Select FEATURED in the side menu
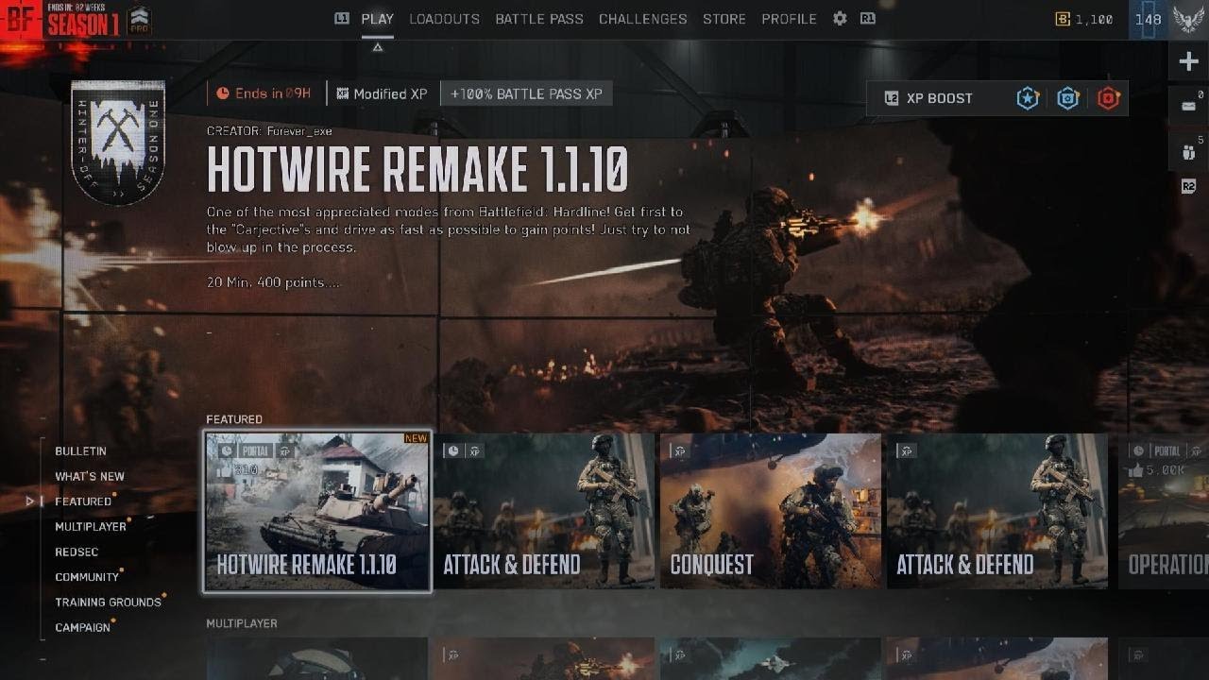The width and height of the screenshot is (1209, 680). [x=83, y=501]
